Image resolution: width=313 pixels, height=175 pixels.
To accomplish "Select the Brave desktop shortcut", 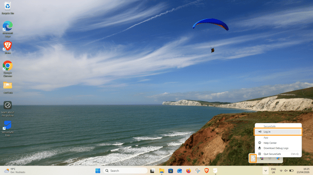I will pyautogui.click(x=7, y=47).
